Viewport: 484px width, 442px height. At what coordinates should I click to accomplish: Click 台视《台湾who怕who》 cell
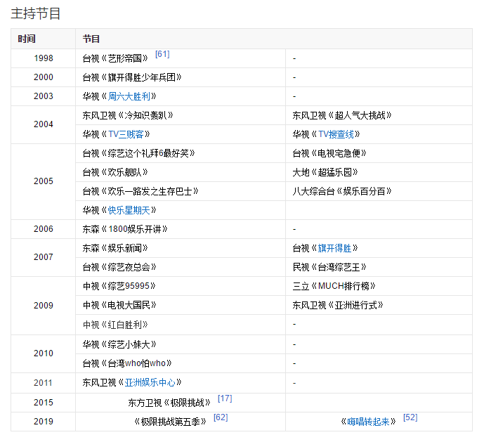click(181, 363)
